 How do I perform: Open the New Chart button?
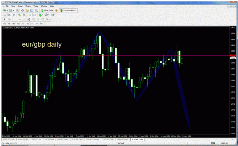click(x=5, y=11)
